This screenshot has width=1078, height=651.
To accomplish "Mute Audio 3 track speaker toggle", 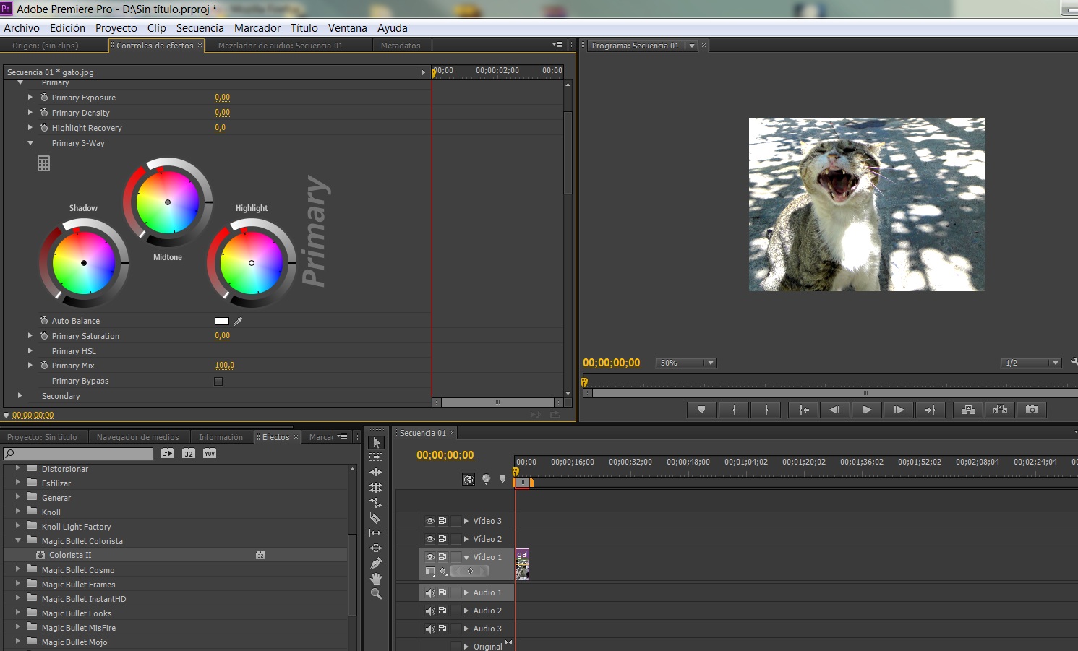I will click(430, 629).
